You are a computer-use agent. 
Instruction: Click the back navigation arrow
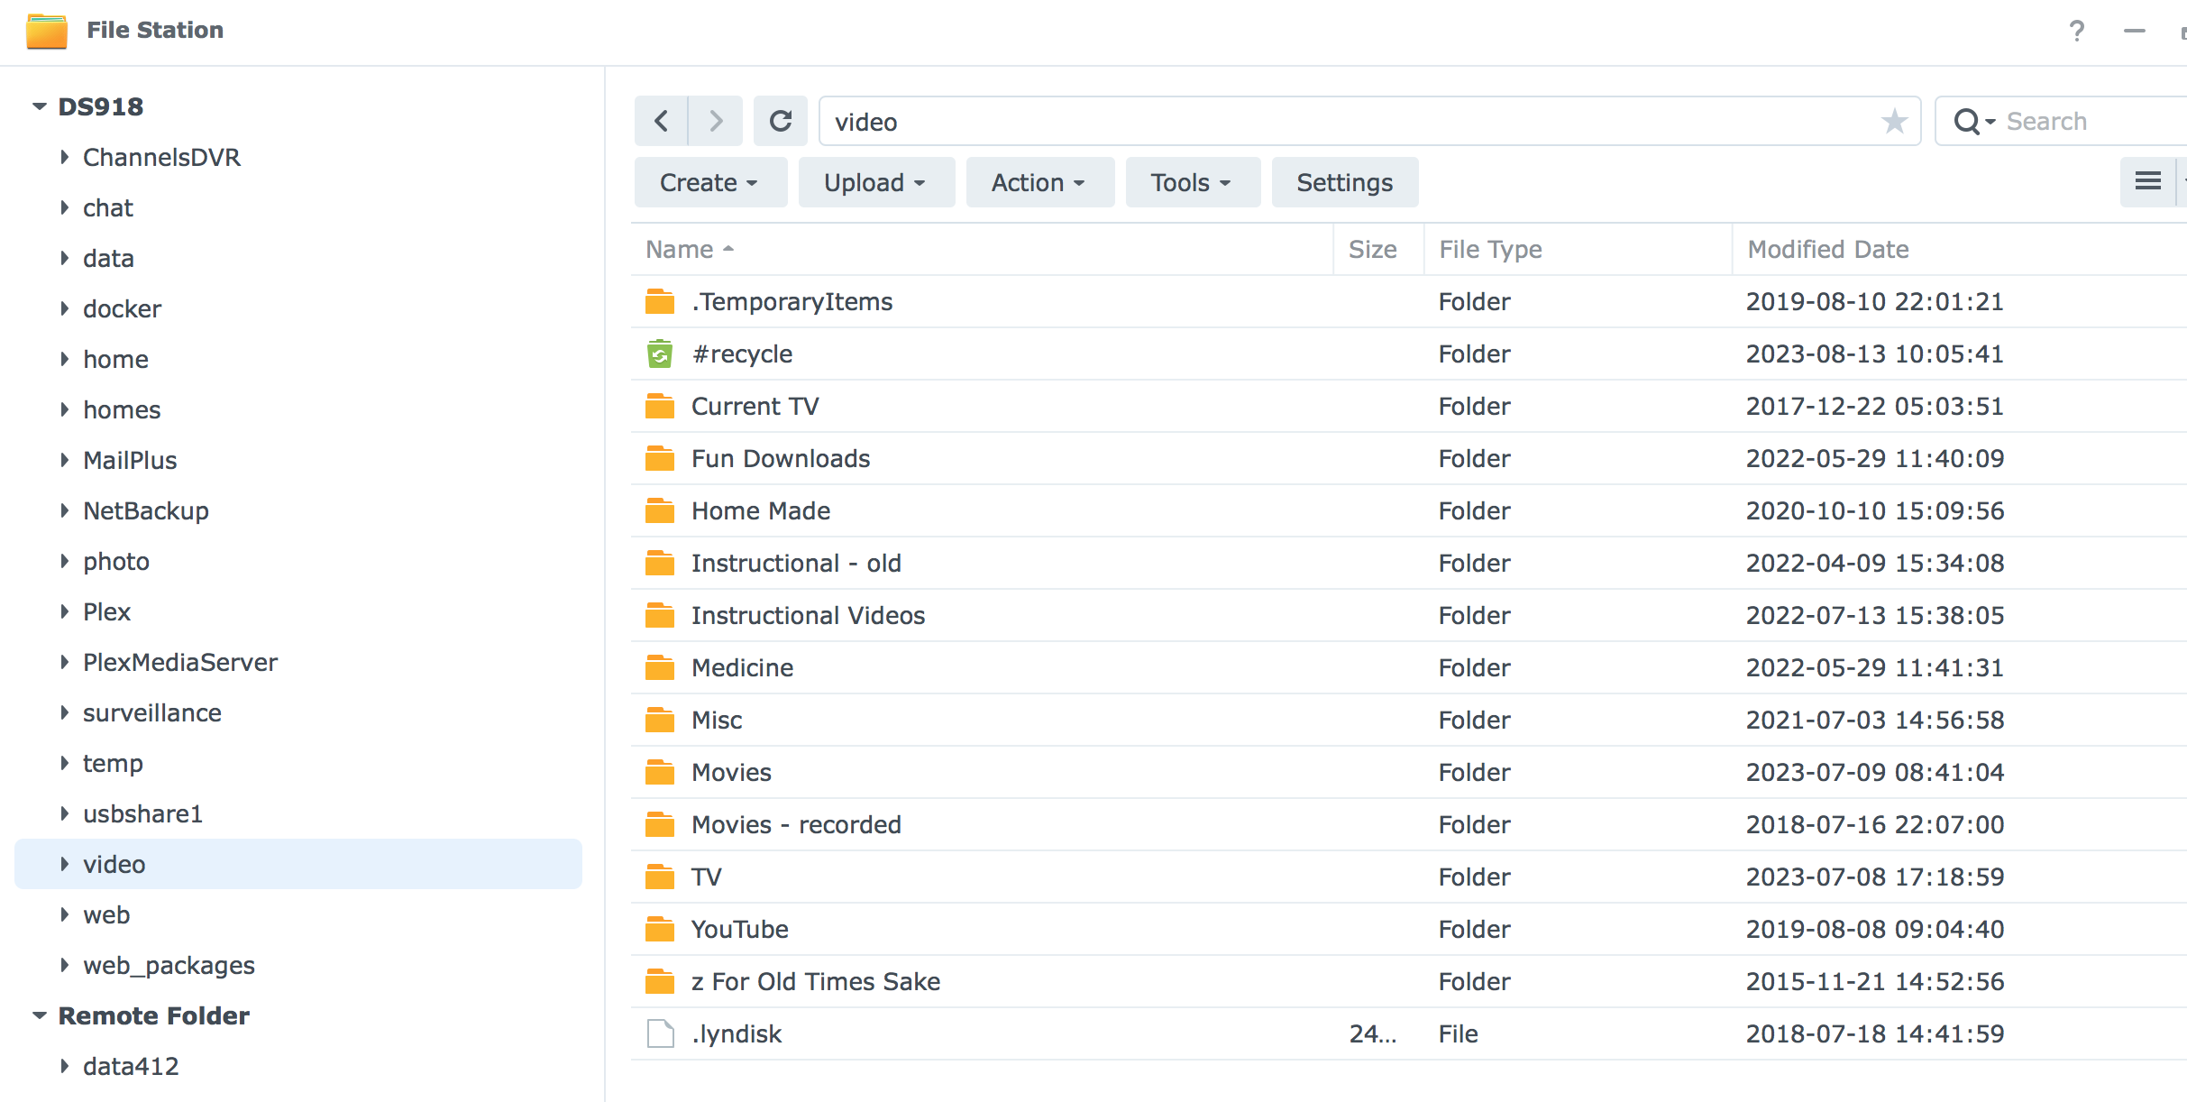pos(661,121)
